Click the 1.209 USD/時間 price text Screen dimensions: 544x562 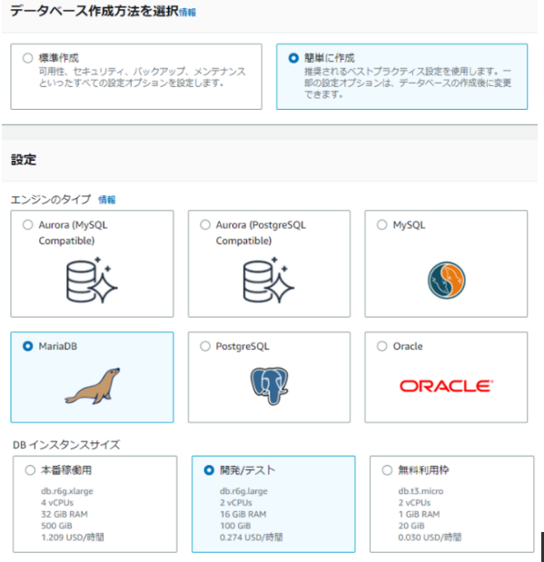(x=73, y=537)
